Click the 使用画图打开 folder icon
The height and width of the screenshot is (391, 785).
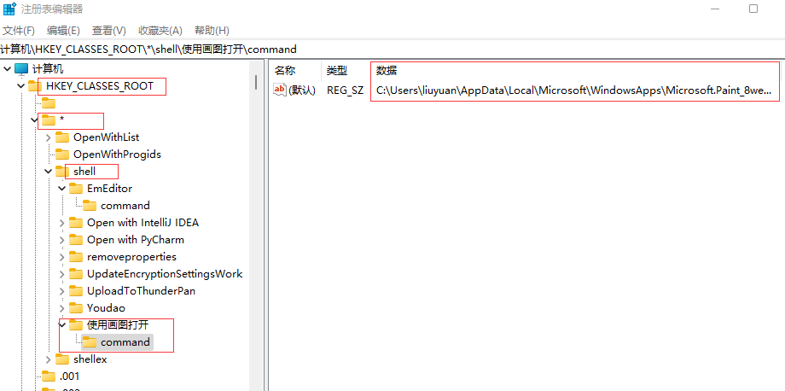click(76, 325)
